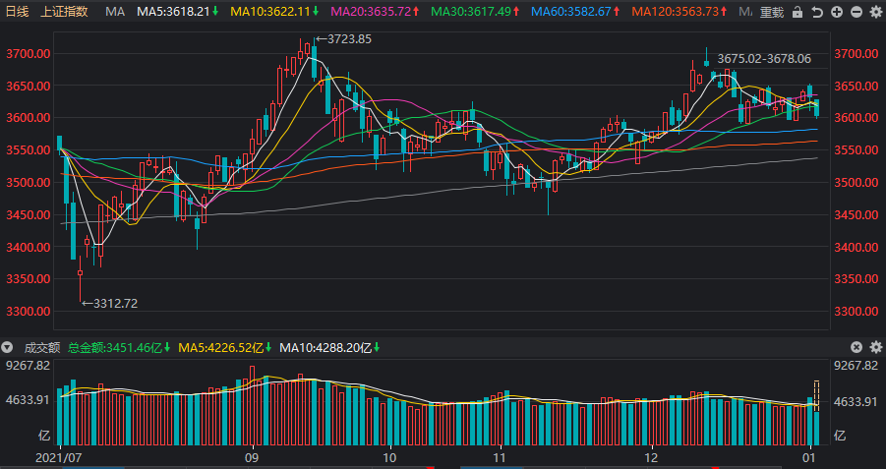Viewport: 886px width, 469px height.
Task: Expand the 成交额 indicator dropdown arrow
Action: (x=7, y=347)
